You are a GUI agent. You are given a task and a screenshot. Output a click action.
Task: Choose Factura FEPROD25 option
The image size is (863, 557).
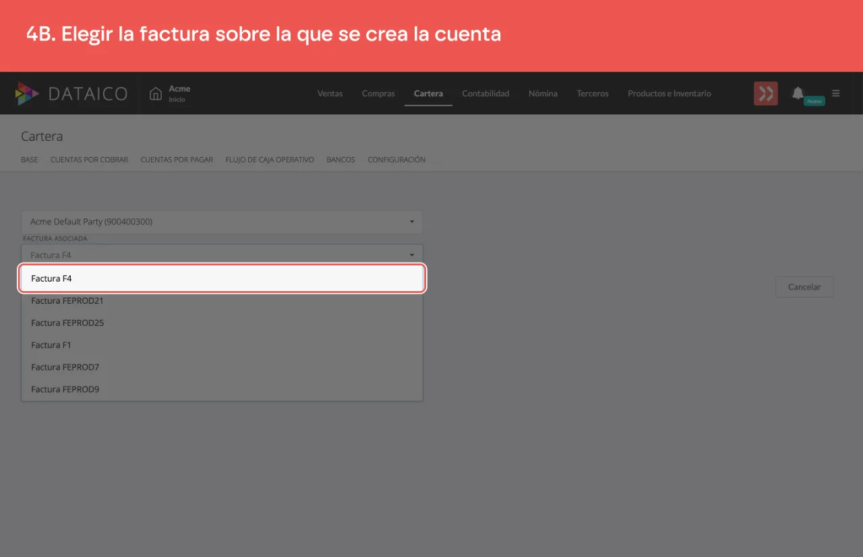click(x=222, y=323)
